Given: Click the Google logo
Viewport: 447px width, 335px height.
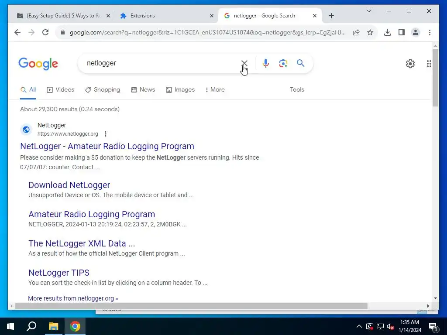Looking at the screenshot, I should point(38,64).
